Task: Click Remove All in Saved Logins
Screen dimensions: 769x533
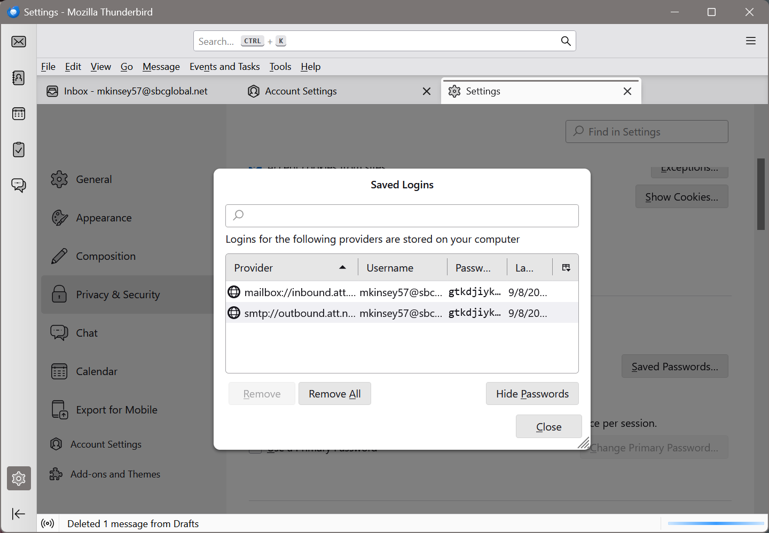Action: pos(335,394)
